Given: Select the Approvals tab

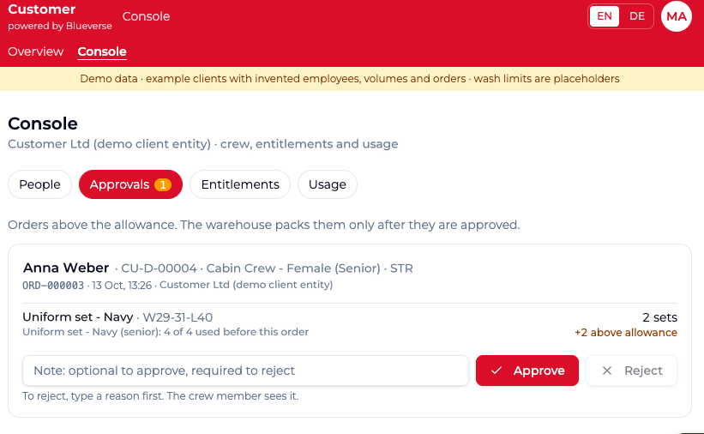Looking at the screenshot, I should (130, 184).
